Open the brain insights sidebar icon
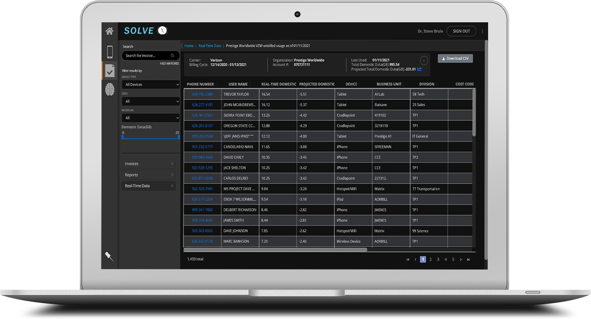This screenshot has height=319, width=591. tap(110, 90)
